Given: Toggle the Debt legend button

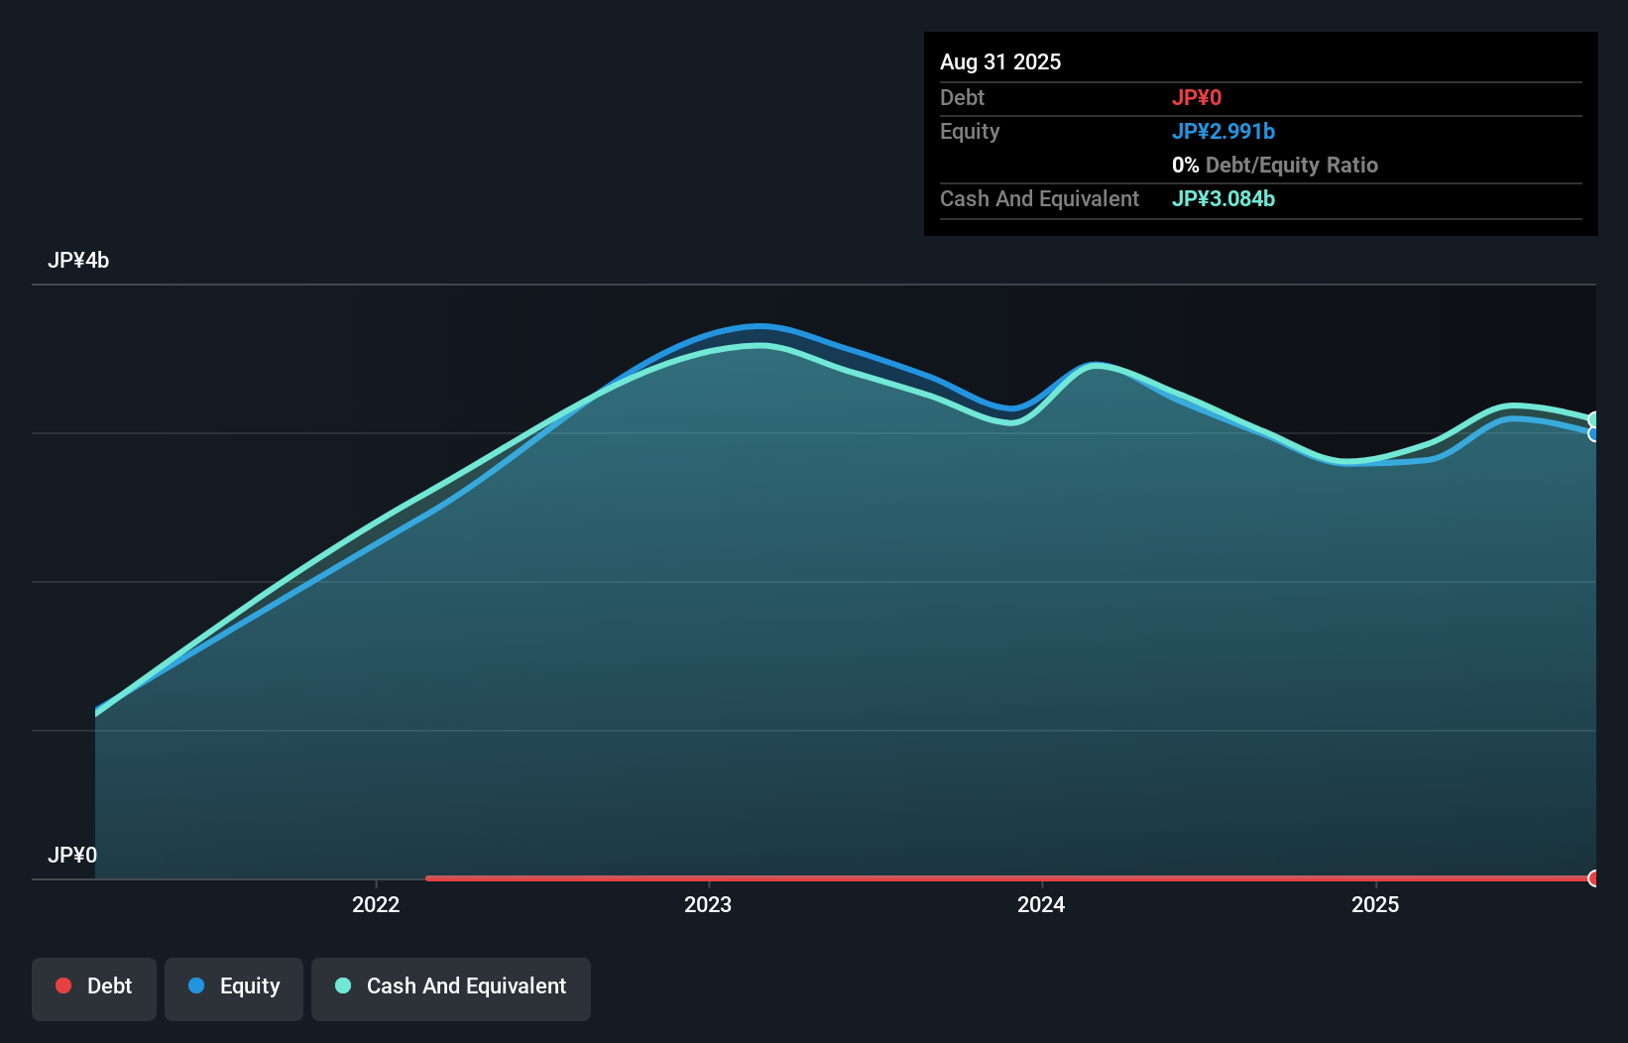Looking at the screenshot, I should coord(94,988).
